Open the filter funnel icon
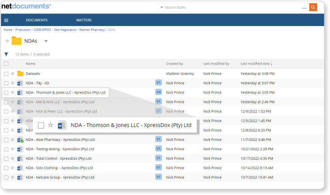330x195 pixels. tap(6, 54)
